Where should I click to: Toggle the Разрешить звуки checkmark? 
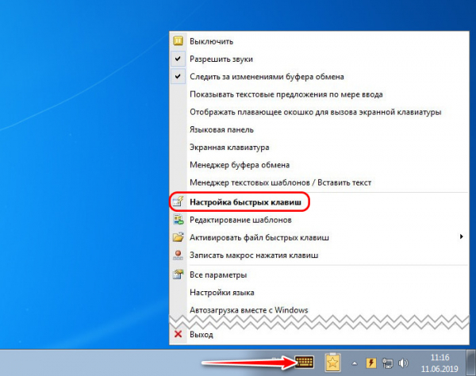click(x=178, y=59)
